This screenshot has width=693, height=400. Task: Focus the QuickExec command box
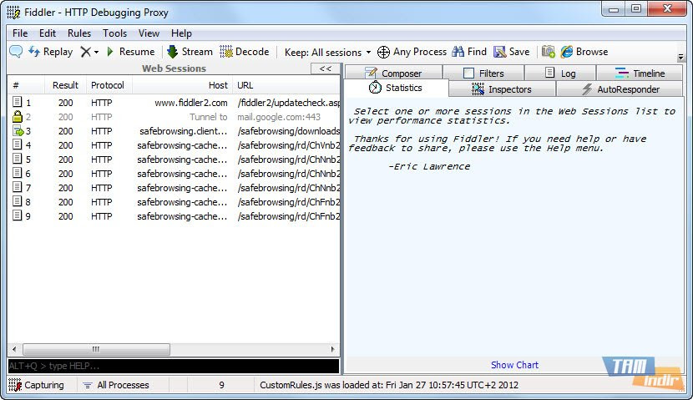(x=174, y=366)
